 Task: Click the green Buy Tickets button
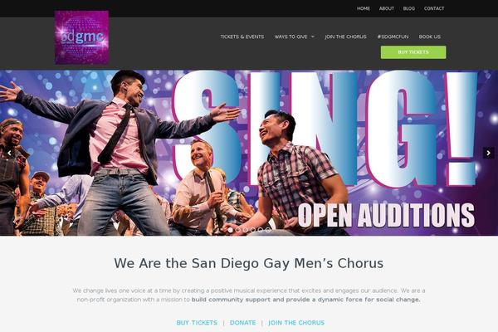coord(413,52)
